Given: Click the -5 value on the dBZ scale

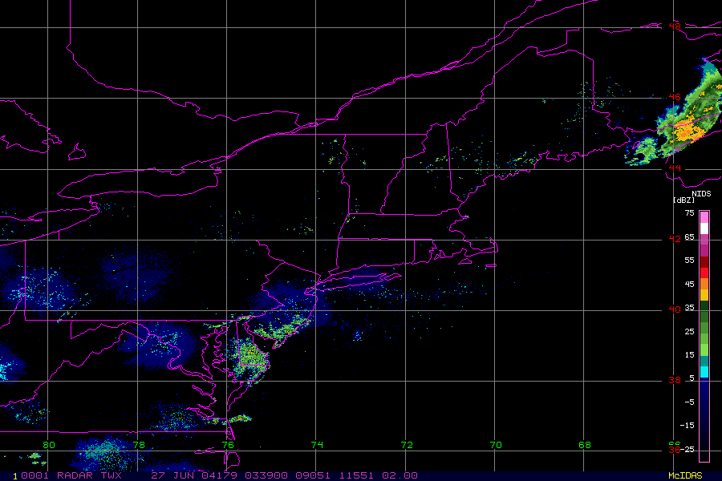Looking at the screenshot, I should pyautogui.click(x=689, y=402).
